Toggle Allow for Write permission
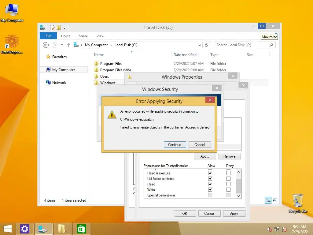The image size is (313, 235). [x=210, y=189]
